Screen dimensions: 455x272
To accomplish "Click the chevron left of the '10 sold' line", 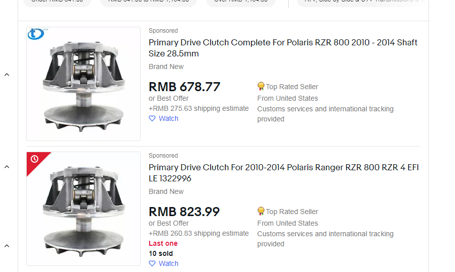I will [7, 246].
